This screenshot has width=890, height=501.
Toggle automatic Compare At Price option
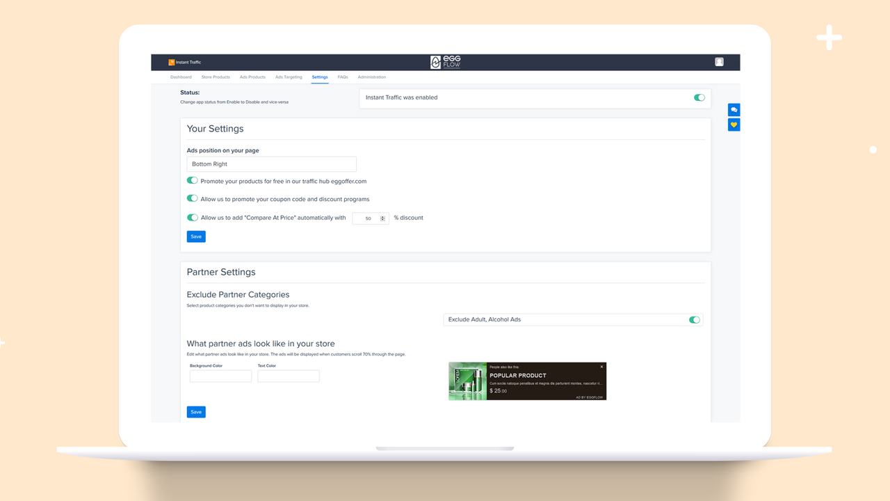(192, 217)
